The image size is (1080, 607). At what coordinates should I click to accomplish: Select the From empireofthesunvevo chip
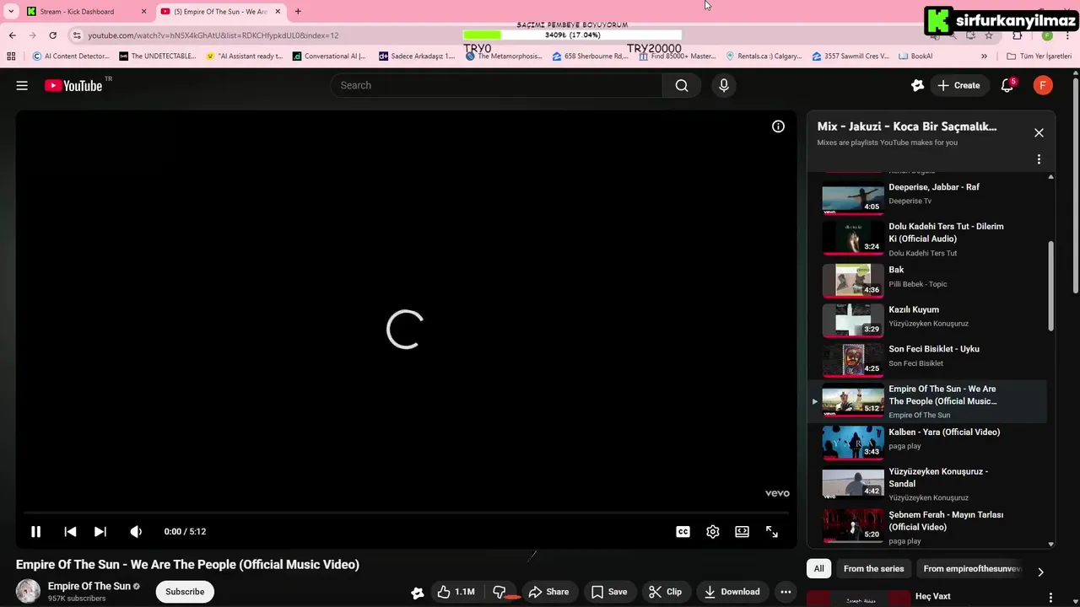(972, 569)
